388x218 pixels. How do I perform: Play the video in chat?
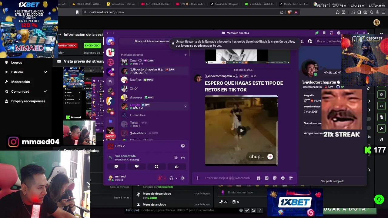tap(242, 130)
